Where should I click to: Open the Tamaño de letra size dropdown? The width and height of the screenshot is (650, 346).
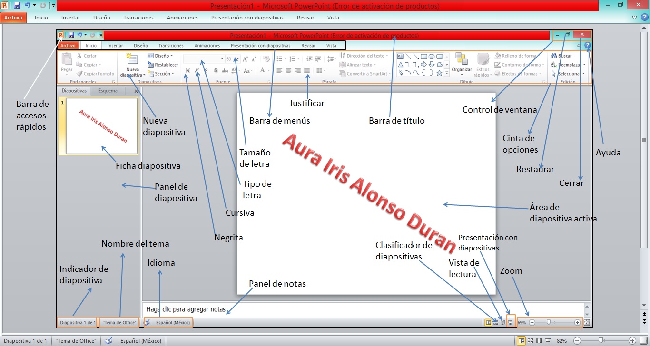tap(238, 58)
